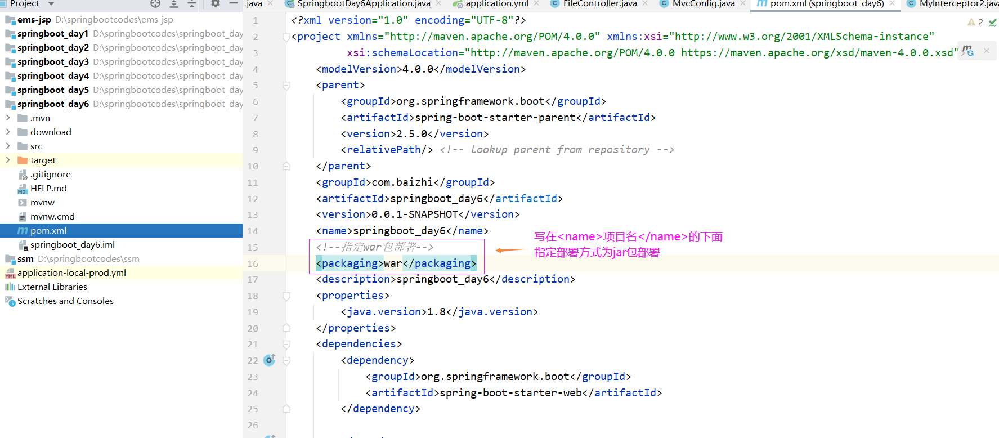The image size is (999, 438).
Task: Click line number 14 in gutter
Action: pos(253,231)
